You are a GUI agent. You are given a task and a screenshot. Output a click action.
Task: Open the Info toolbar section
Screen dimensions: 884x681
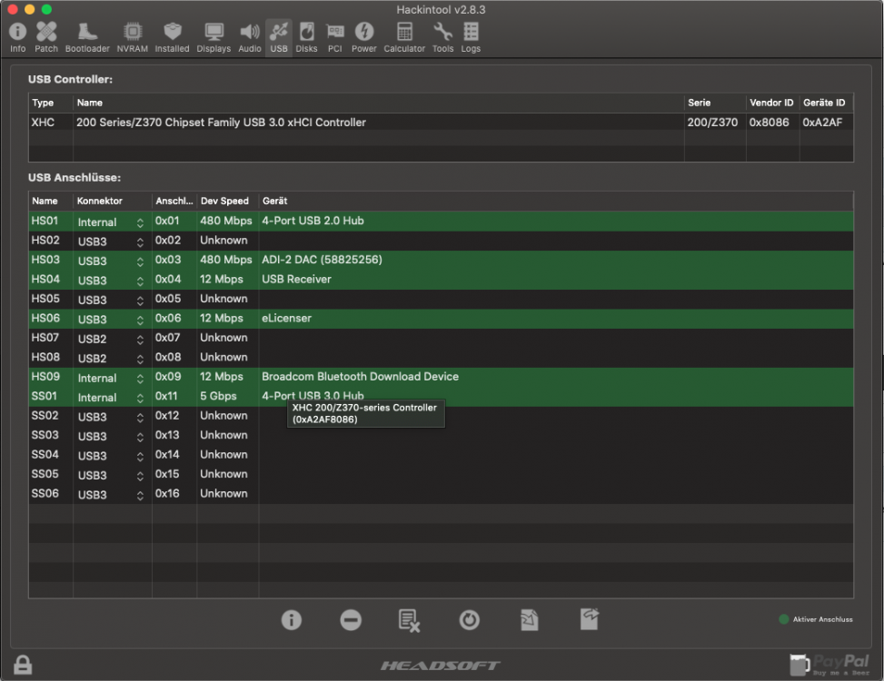click(x=17, y=37)
